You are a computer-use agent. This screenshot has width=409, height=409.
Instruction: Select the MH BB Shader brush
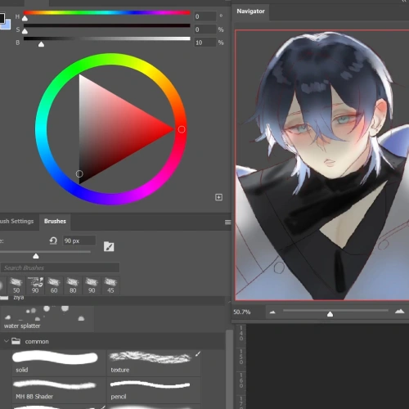tap(59, 390)
